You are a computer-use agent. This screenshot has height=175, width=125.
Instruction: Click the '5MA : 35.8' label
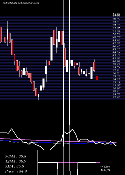[14, 166]
